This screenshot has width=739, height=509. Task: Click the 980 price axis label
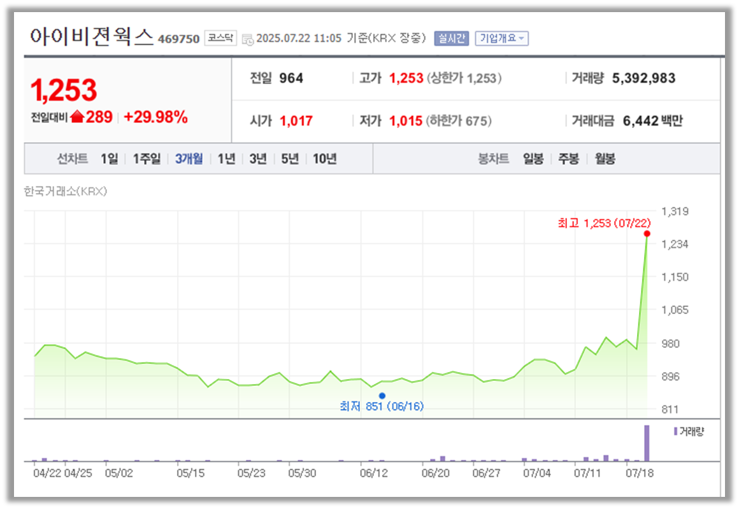click(670, 343)
